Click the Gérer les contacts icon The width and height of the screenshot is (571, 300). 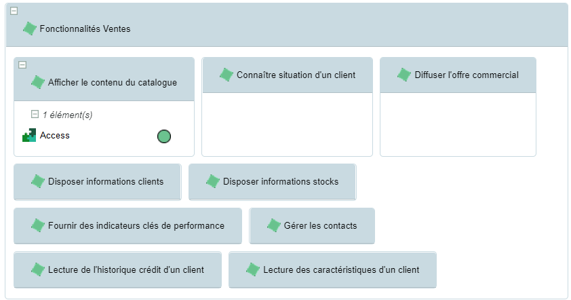click(x=274, y=225)
